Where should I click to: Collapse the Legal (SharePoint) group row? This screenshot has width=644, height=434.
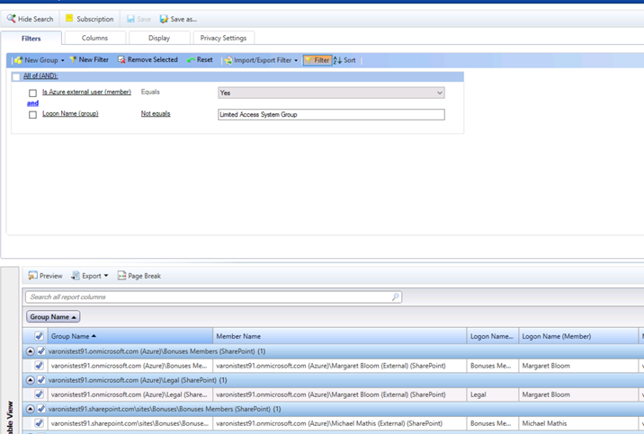30,380
